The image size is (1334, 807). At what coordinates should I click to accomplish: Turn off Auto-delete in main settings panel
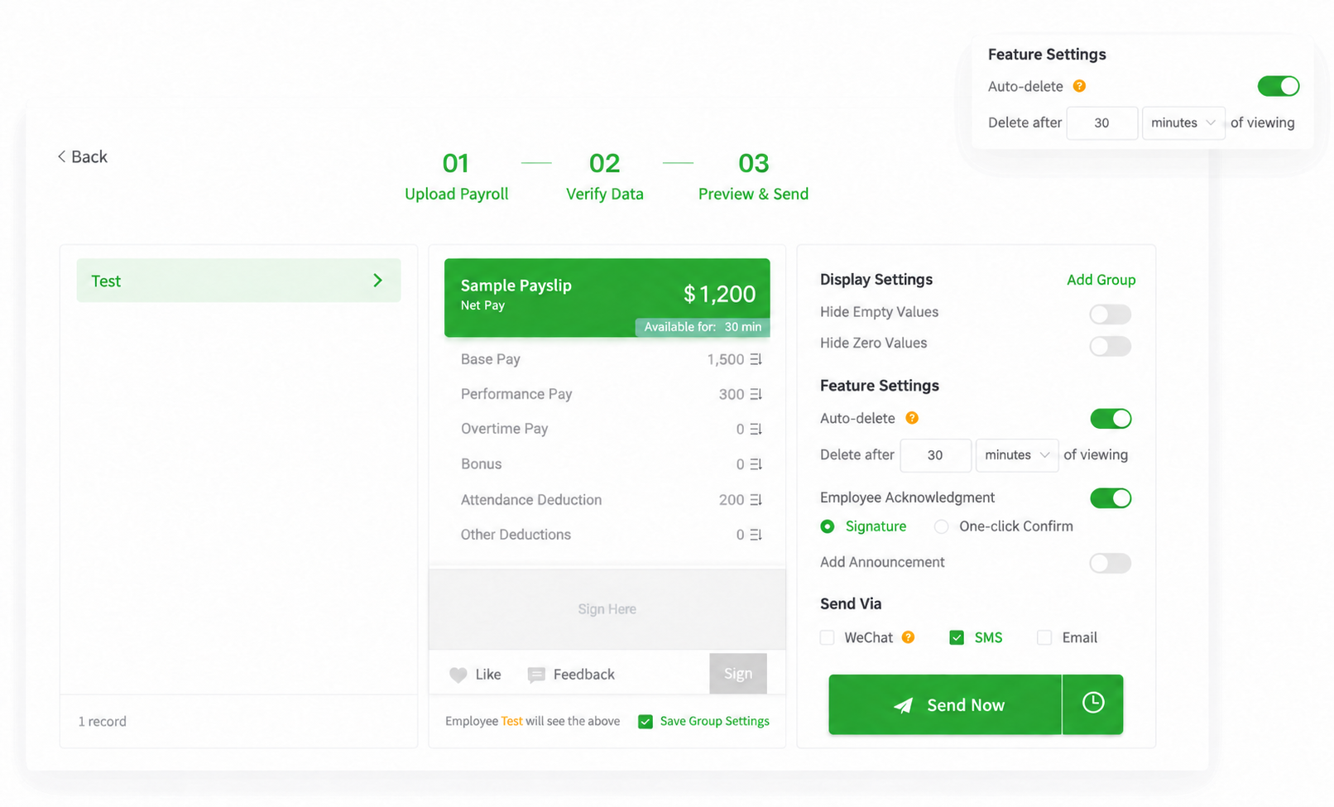pyautogui.click(x=1111, y=419)
